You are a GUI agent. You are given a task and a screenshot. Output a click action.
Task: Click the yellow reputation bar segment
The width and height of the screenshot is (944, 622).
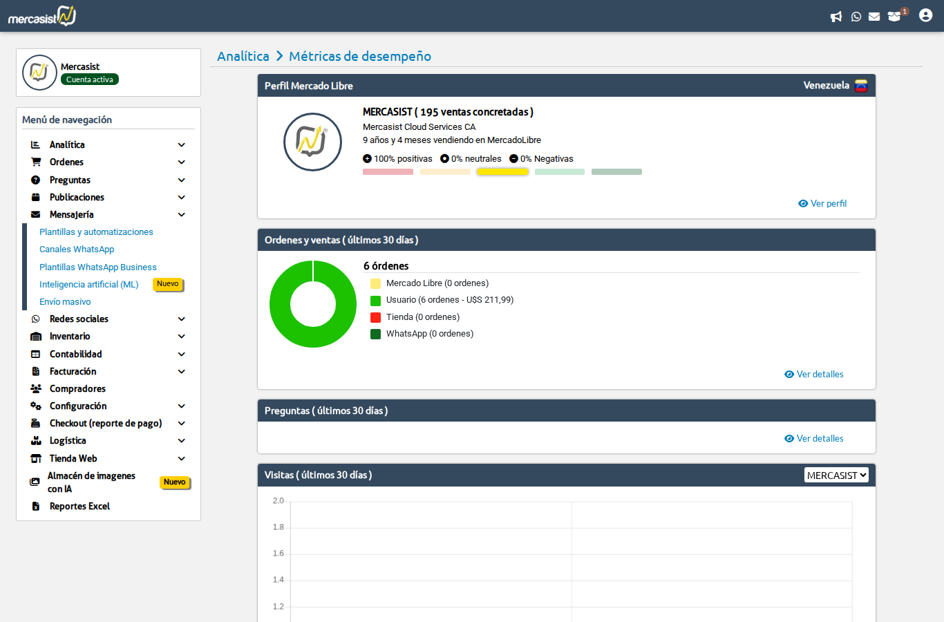[x=502, y=172]
